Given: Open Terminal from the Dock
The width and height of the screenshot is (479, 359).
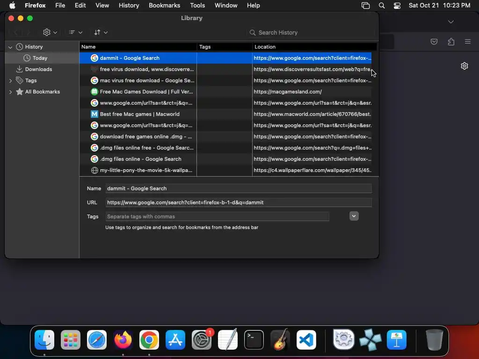Looking at the screenshot, I should [254, 340].
